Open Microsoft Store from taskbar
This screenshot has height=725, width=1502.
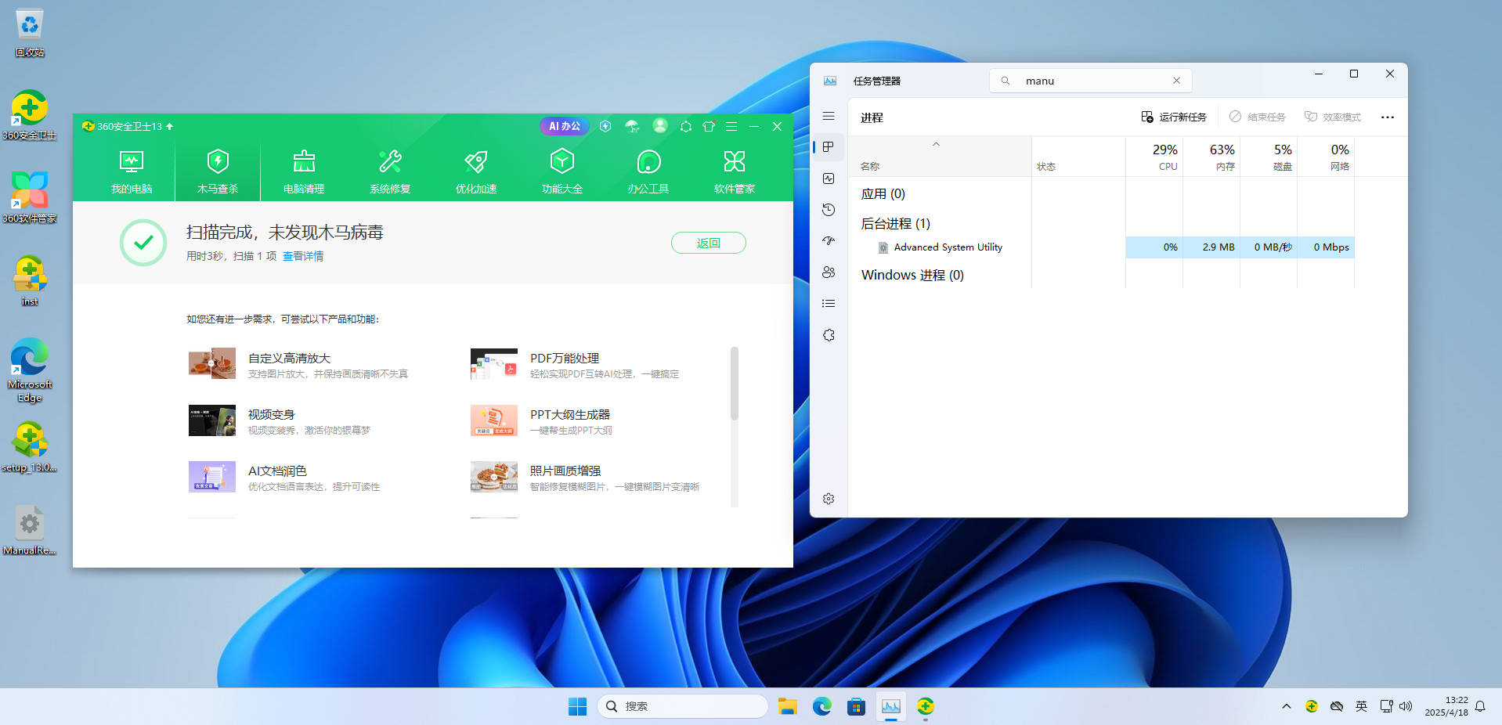pos(856,706)
